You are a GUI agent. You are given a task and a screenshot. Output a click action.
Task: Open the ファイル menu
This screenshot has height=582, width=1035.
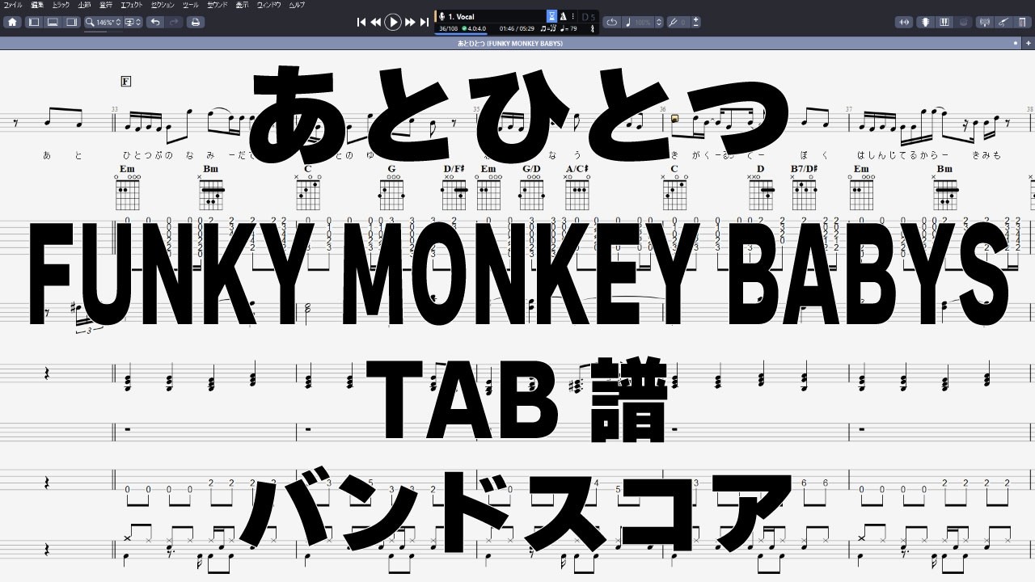(13, 5)
